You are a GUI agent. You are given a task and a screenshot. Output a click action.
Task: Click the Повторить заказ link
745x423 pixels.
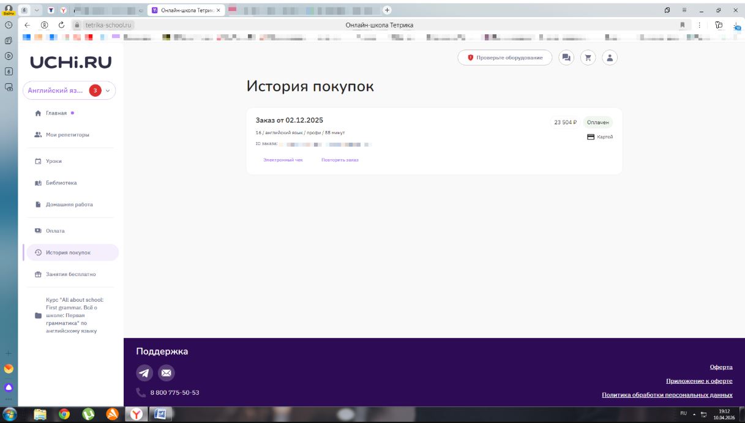point(340,160)
